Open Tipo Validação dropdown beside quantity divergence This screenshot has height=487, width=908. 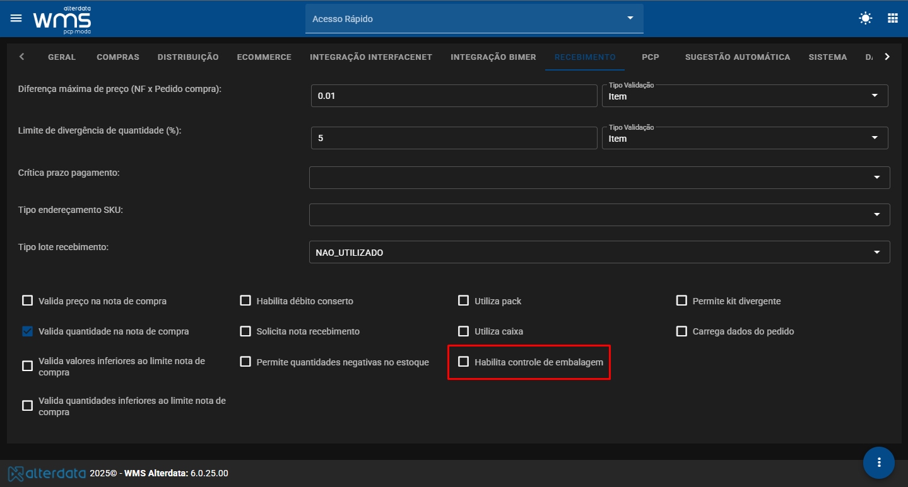click(x=745, y=138)
